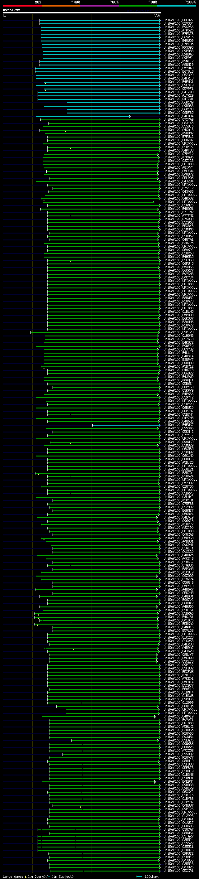Select the label UniRef100_Q86DZ2

[178, 374]
